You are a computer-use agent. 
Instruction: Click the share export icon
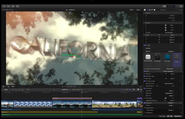[x=181, y=6]
